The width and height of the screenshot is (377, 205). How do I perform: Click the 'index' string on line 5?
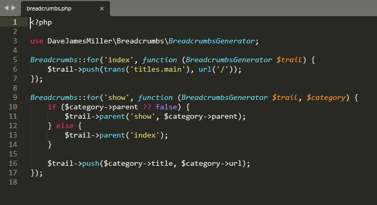pyautogui.click(x=119, y=60)
